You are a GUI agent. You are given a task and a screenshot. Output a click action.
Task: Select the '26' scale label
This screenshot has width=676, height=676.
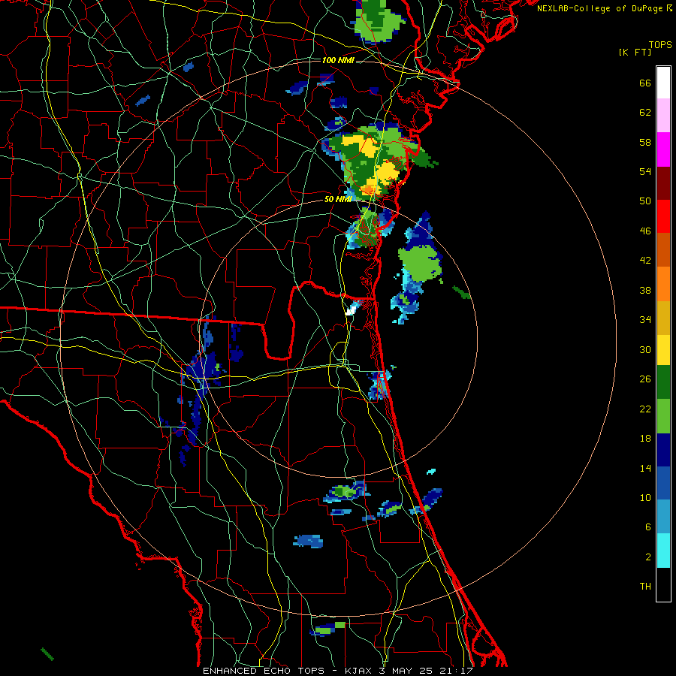[x=645, y=379]
